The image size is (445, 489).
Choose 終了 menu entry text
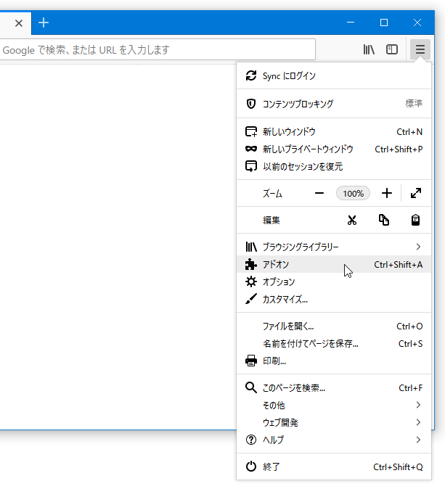(x=272, y=467)
